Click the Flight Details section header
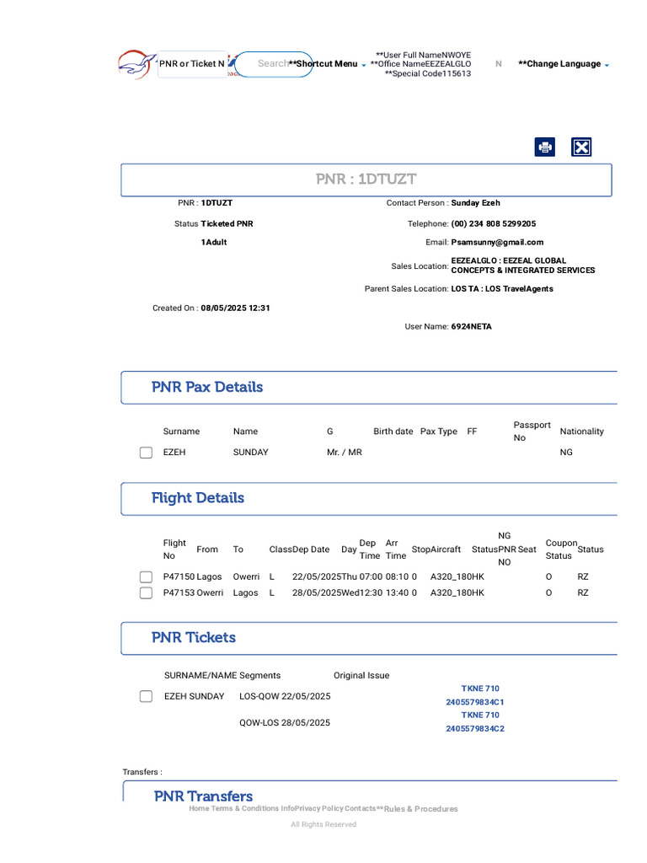This screenshot has width=647, height=863. tap(198, 498)
